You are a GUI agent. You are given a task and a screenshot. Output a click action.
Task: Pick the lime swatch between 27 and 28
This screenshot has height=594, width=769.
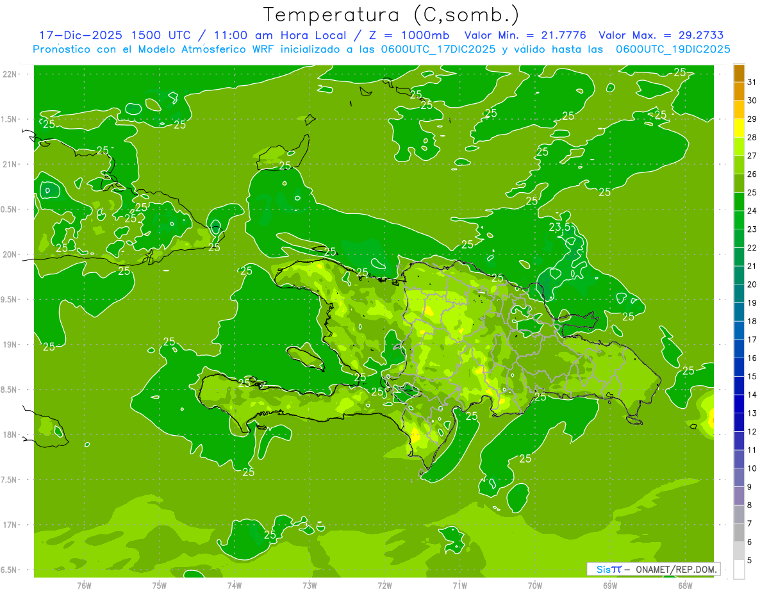coord(739,146)
